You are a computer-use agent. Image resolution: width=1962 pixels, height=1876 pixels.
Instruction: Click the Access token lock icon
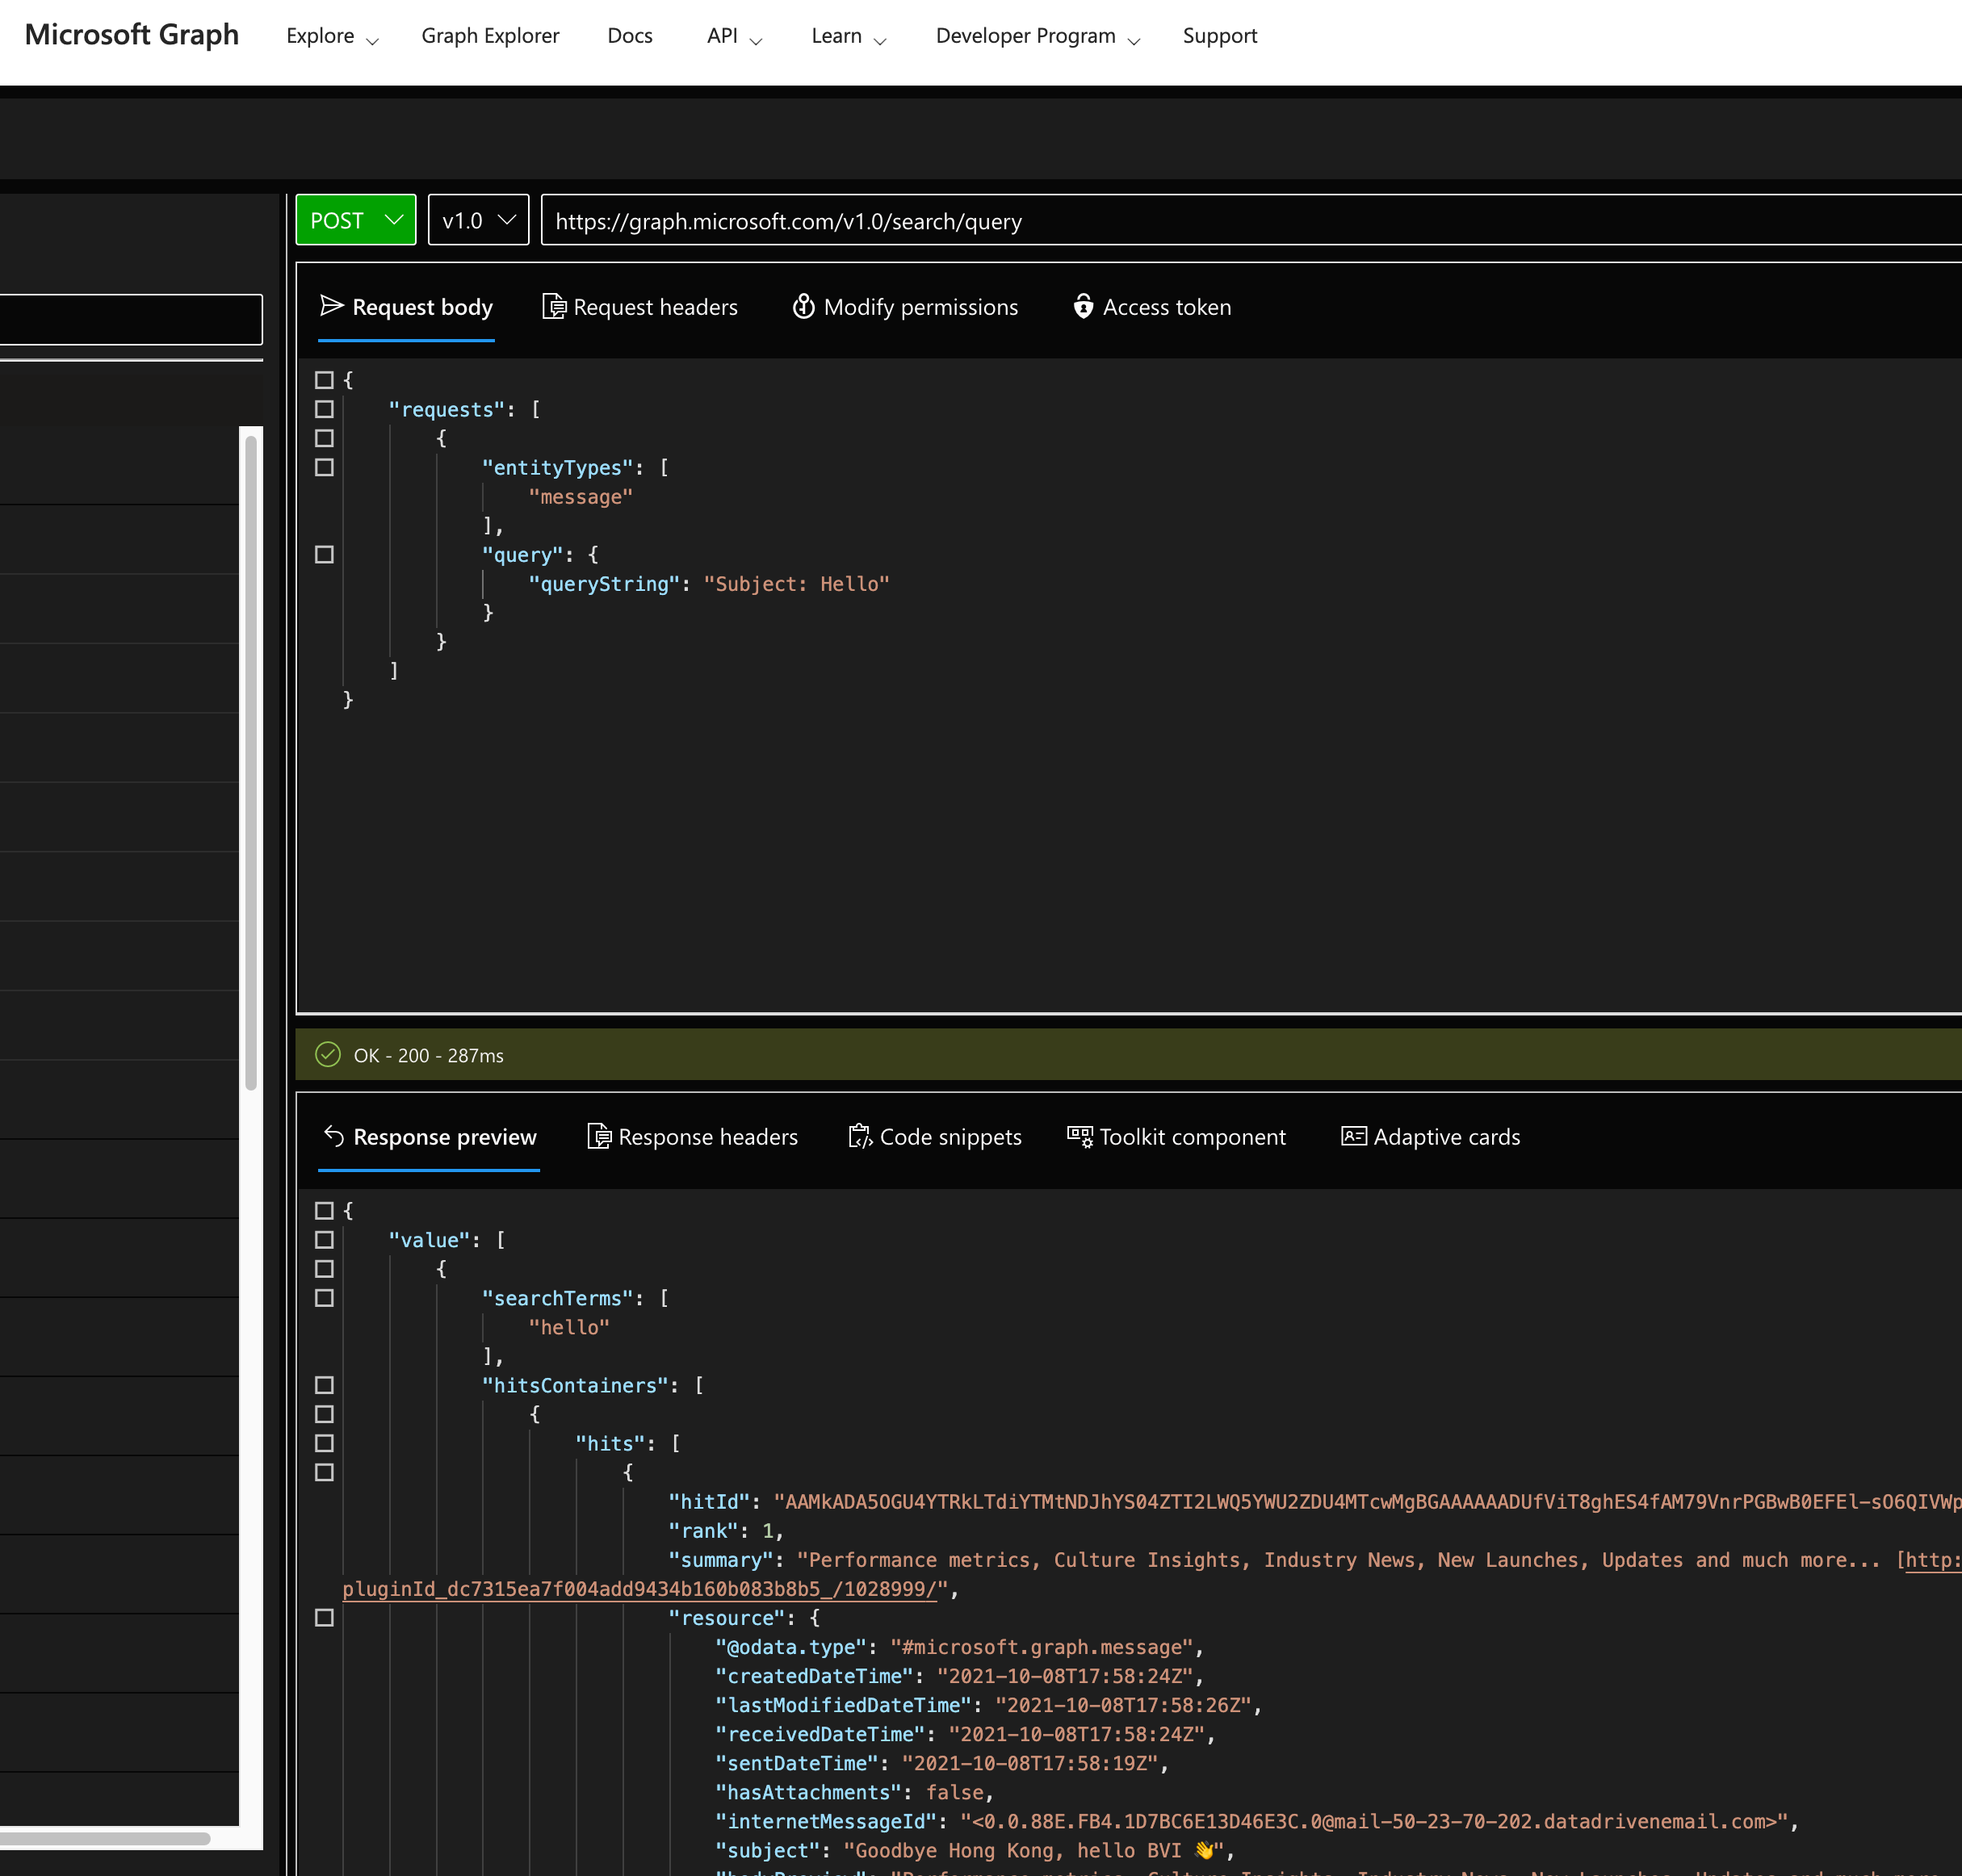tap(1083, 306)
